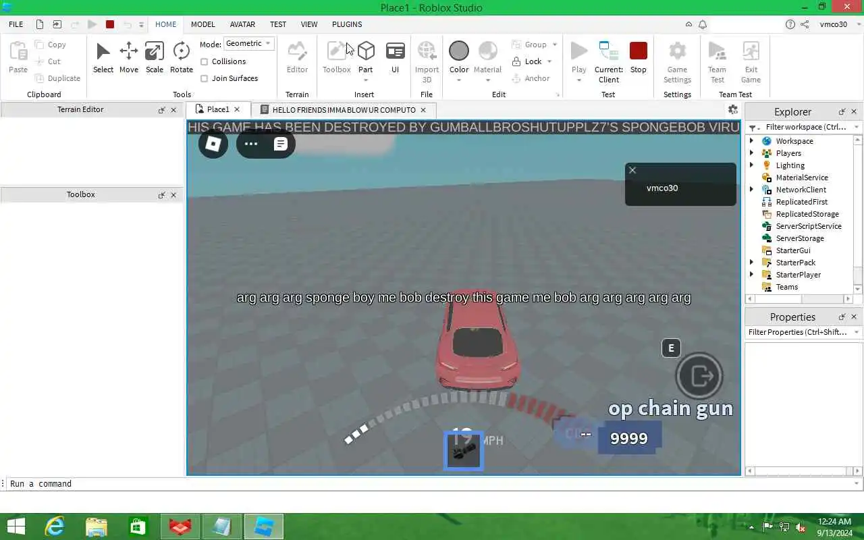
Task: Expand the StarterPack tree node
Action: 751,263
